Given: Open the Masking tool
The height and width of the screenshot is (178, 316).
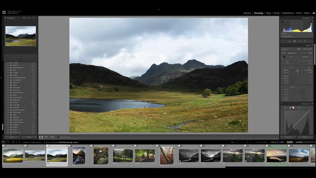Looking at the screenshot, I should [305, 41].
